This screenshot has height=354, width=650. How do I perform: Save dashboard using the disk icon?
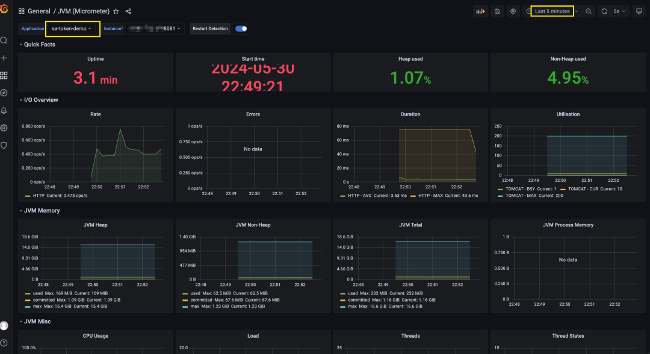498,11
